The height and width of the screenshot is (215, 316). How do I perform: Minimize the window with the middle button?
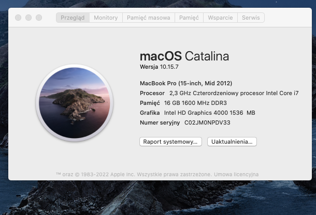click(28, 18)
